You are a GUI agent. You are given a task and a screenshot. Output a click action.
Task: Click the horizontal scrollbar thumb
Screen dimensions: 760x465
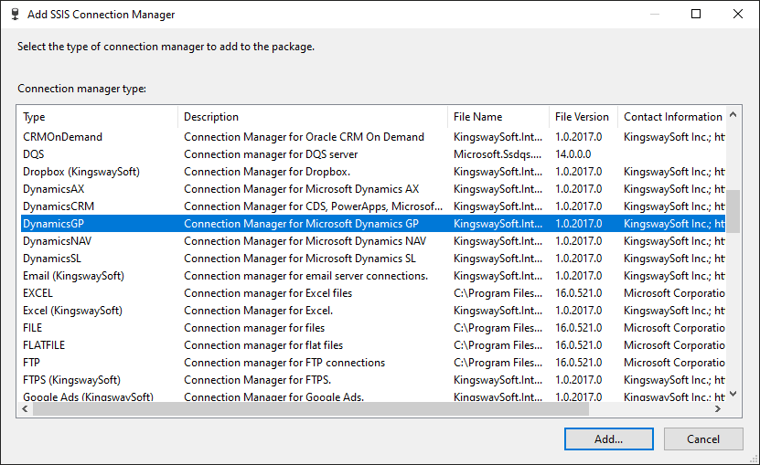click(x=311, y=409)
